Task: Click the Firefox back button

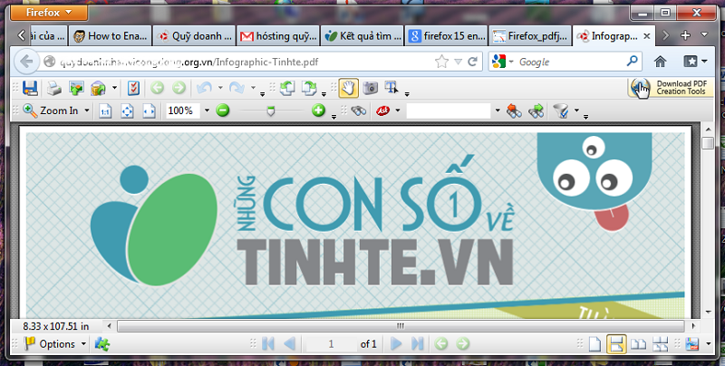Action: pyautogui.click(x=26, y=62)
